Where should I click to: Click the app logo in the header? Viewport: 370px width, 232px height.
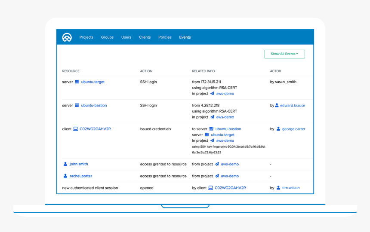(67, 37)
